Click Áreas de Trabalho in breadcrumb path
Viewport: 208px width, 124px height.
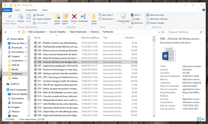coord(58,32)
